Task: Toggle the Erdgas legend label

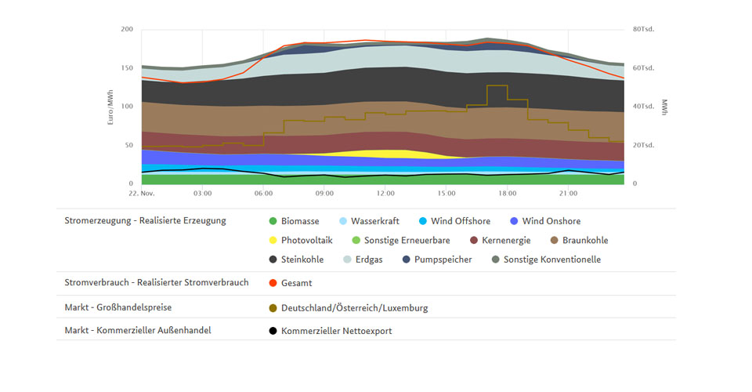Action: click(369, 260)
